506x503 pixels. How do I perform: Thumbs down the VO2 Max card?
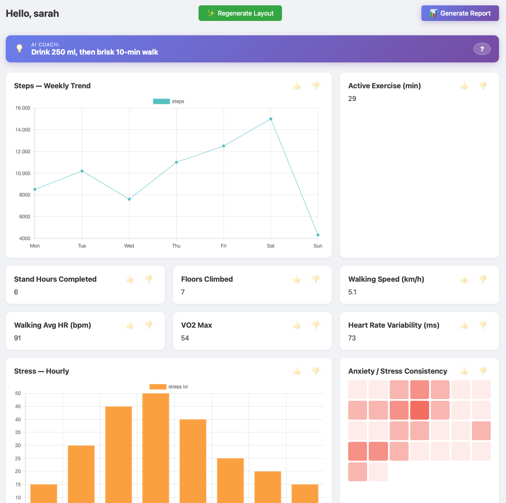(316, 325)
